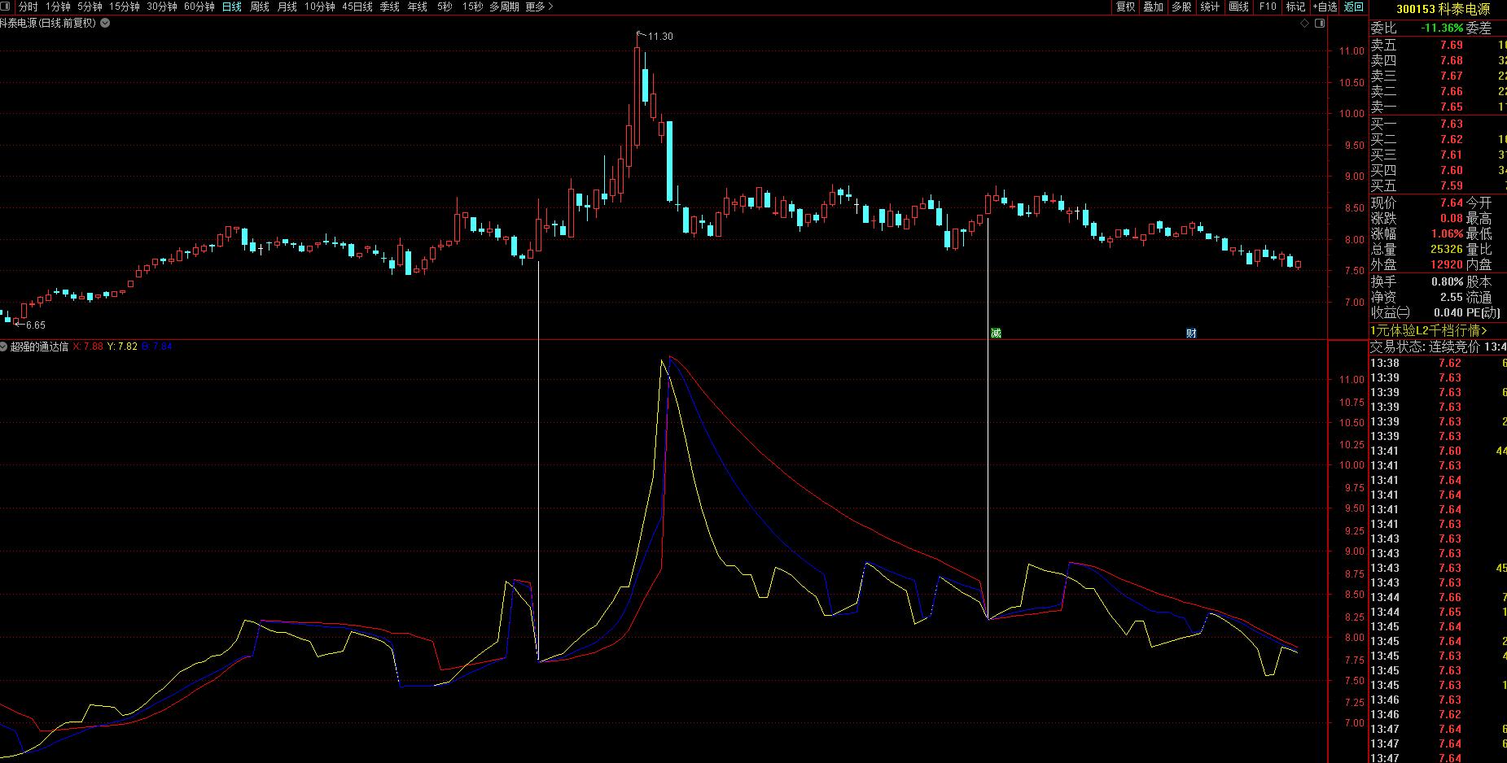Select the 45日线 period tab
The width and height of the screenshot is (1507, 763).
(x=357, y=7)
